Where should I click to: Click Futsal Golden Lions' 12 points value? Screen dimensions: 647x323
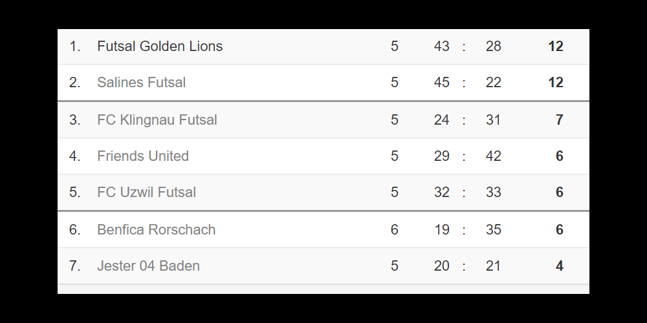555,47
